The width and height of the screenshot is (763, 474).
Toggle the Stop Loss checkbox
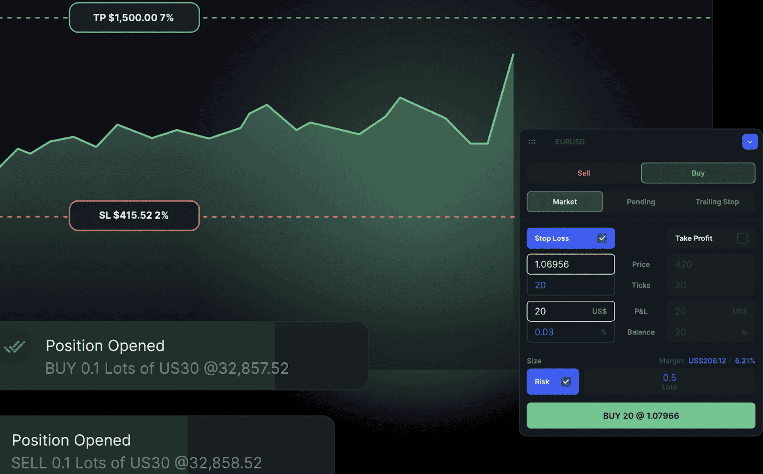coord(602,238)
